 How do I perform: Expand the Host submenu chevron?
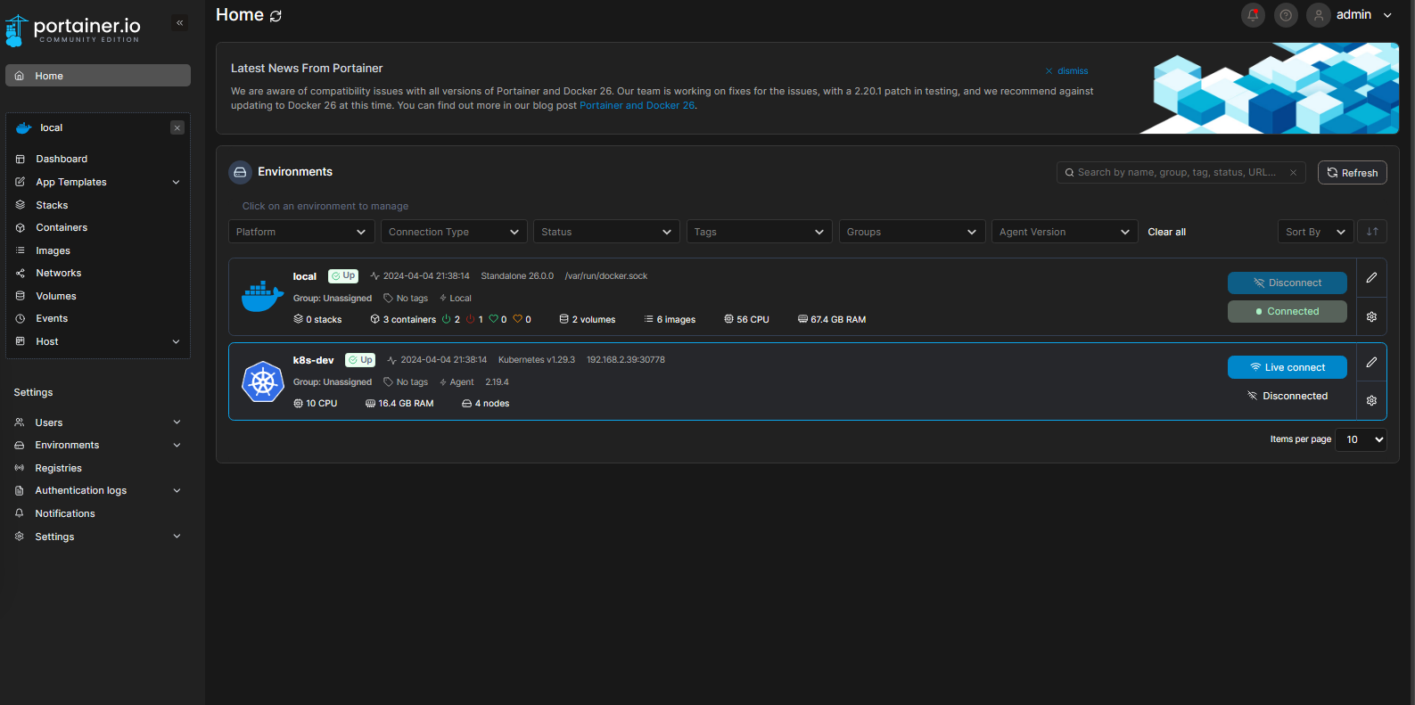click(176, 341)
